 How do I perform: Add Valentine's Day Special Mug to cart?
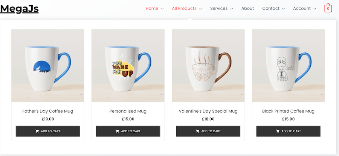(x=208, y=131)
